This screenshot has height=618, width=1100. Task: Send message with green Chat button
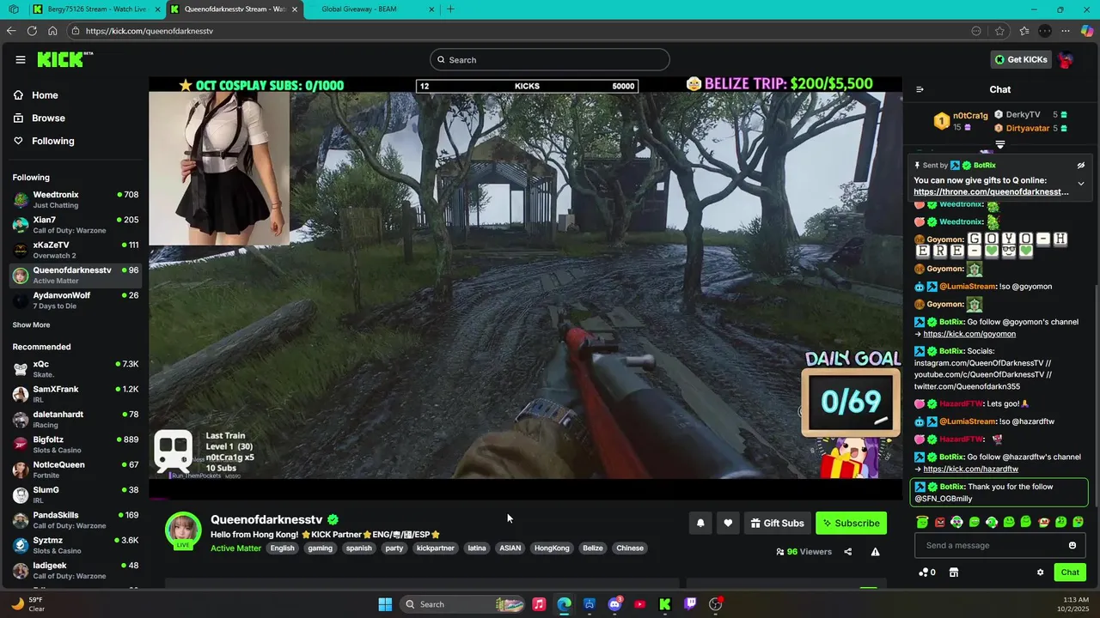coord(1070,573)
